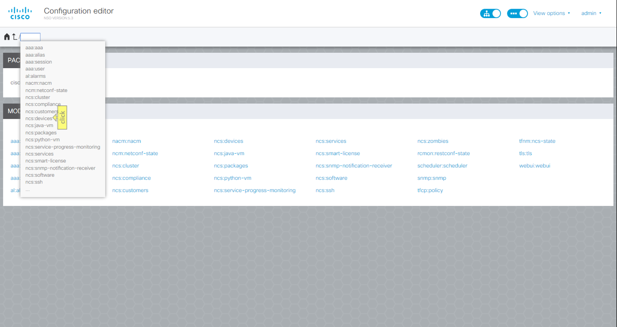Select aaa:session in the dropdown list
The width and height of the screenshot is (617, 327).
[x=39, y=62]
